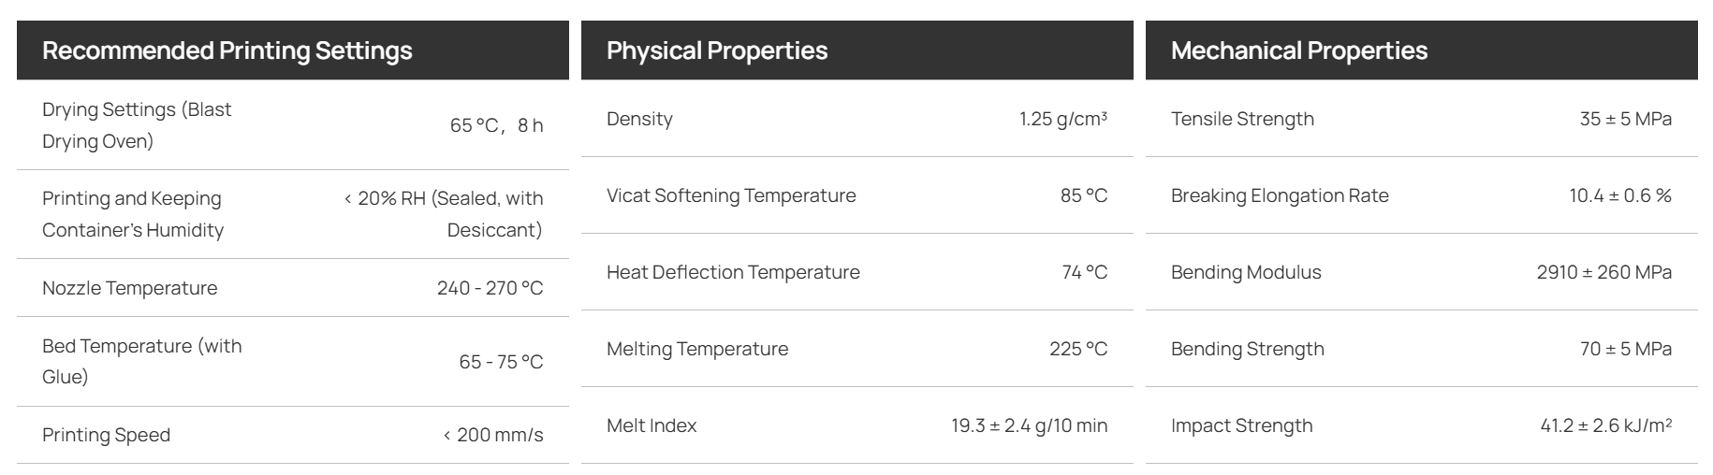Select the Bending Modulus row label

tap(1246, 272)
